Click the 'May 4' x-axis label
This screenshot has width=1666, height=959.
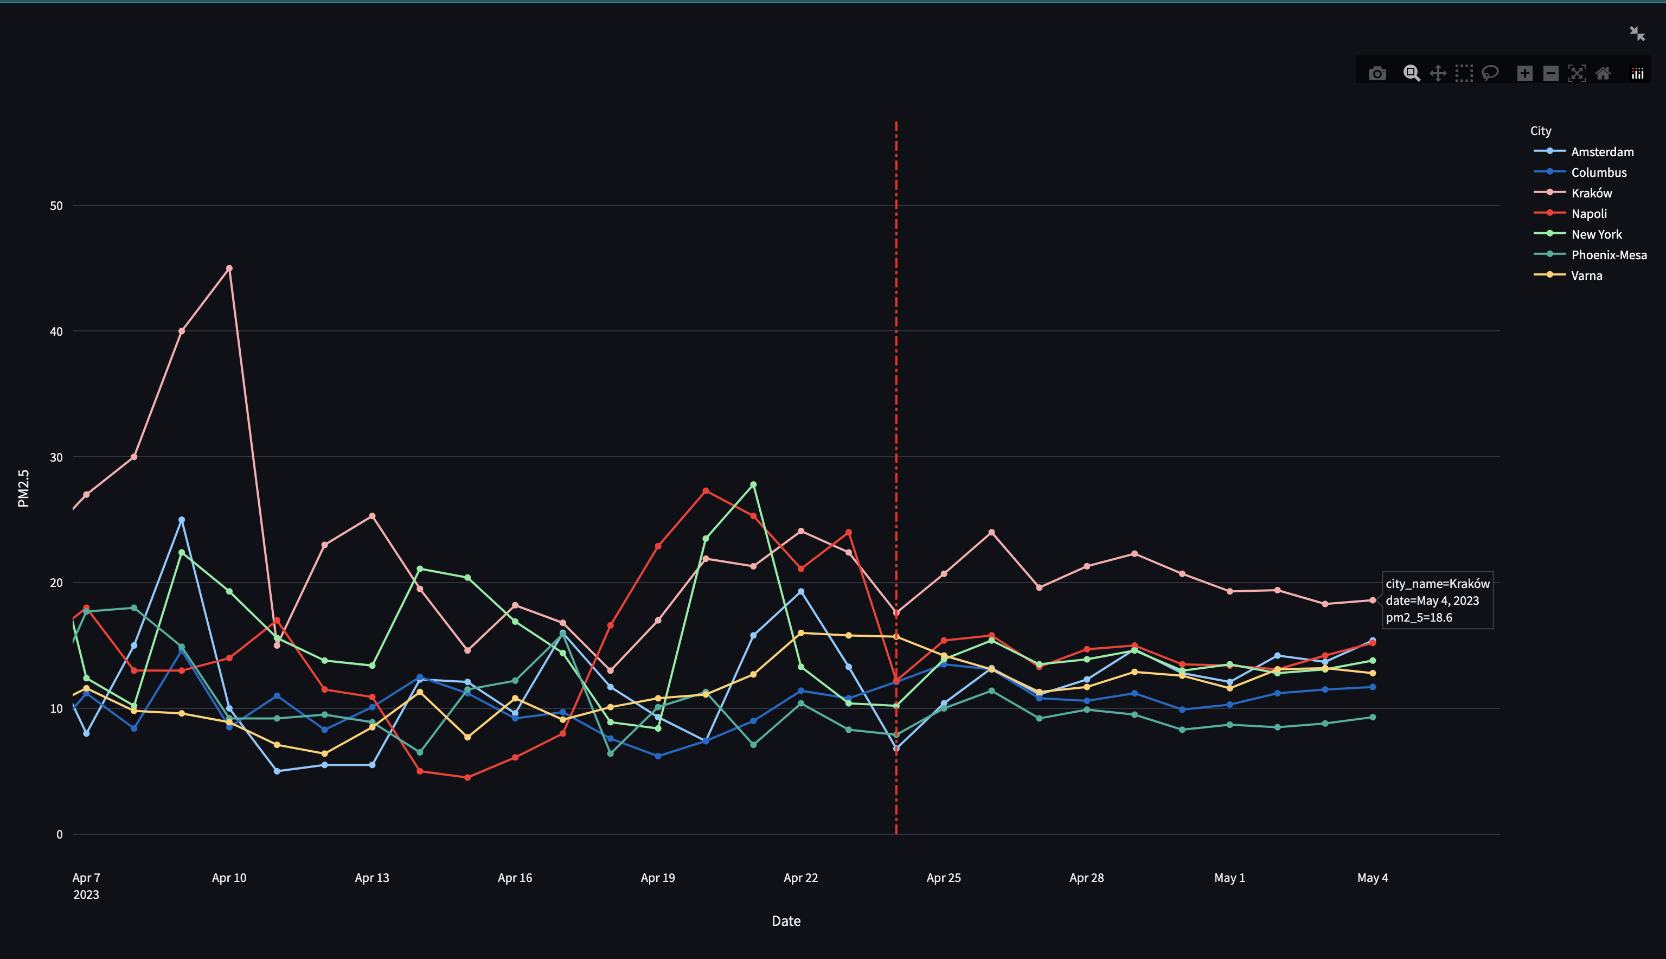pos(1372,878)
